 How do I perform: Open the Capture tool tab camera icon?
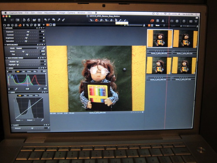9,25
